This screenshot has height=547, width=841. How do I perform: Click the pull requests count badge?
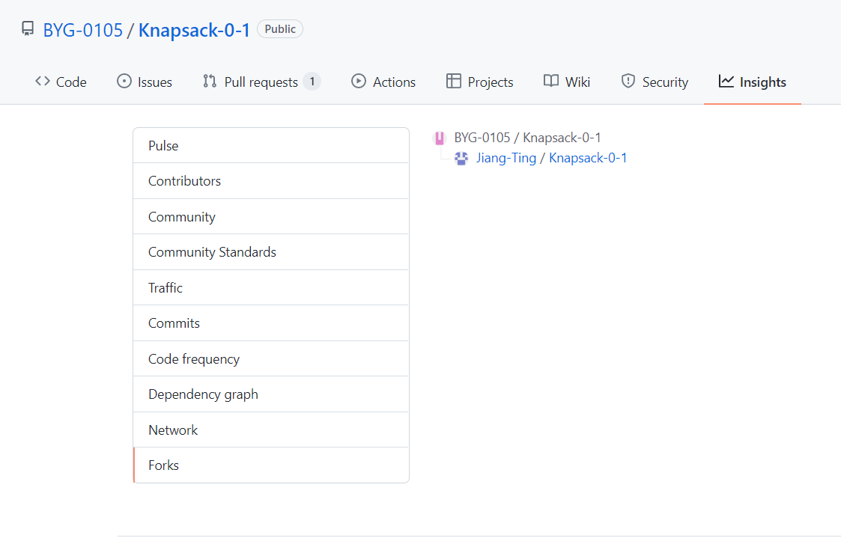point(312,82)
